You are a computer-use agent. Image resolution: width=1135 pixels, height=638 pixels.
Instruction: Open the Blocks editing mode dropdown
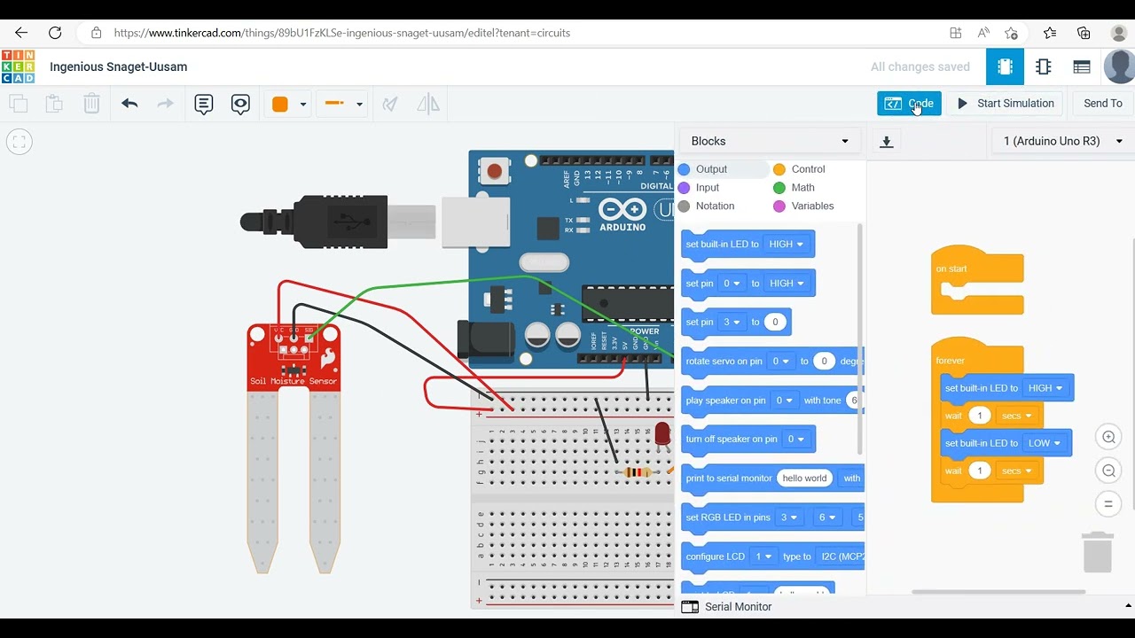(770, 141)
